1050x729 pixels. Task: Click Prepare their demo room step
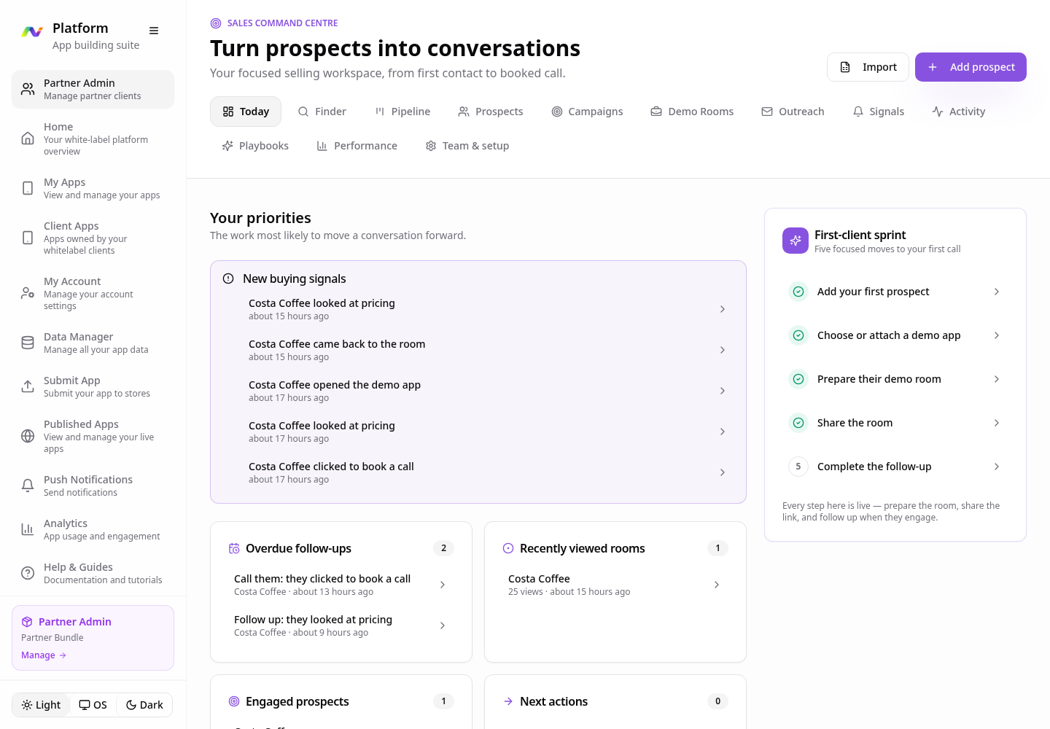895,379
